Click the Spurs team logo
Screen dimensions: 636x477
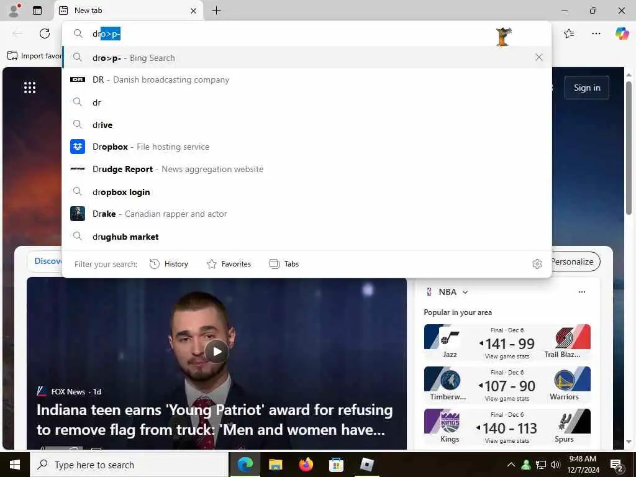pos(564,422)
